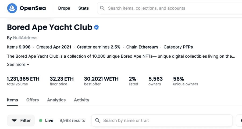Select the Items tab
The height and width of the screenshot is (129, 242).
coord(12,100)
